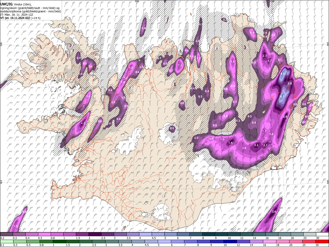Click the 2.6 value over the sea
Image resolution: width=329 pixels, height=247 pixels.
tap(274, 212)
